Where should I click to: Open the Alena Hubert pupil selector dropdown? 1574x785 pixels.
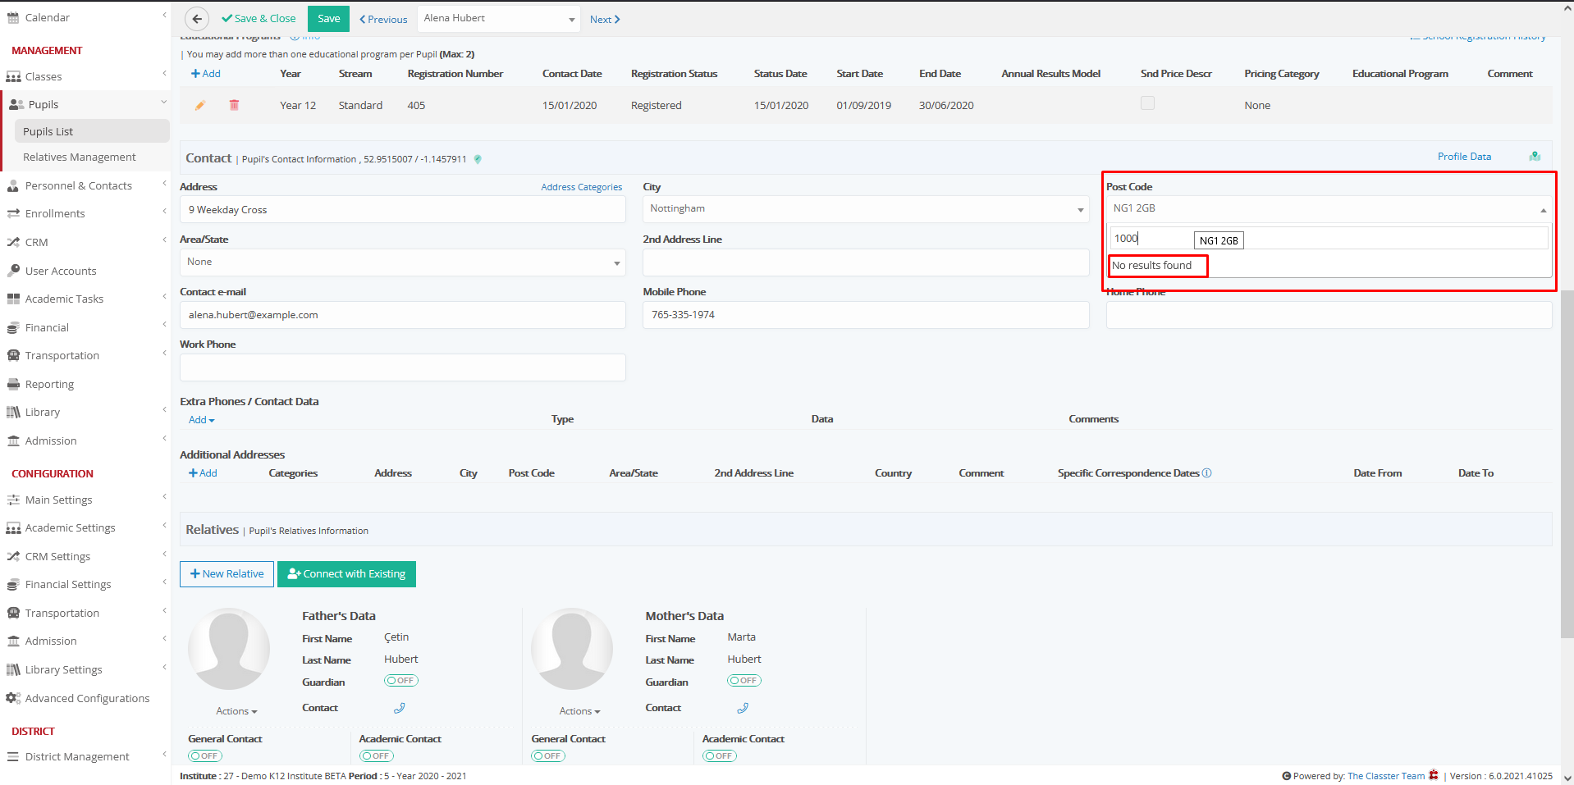tap(500, 19)
